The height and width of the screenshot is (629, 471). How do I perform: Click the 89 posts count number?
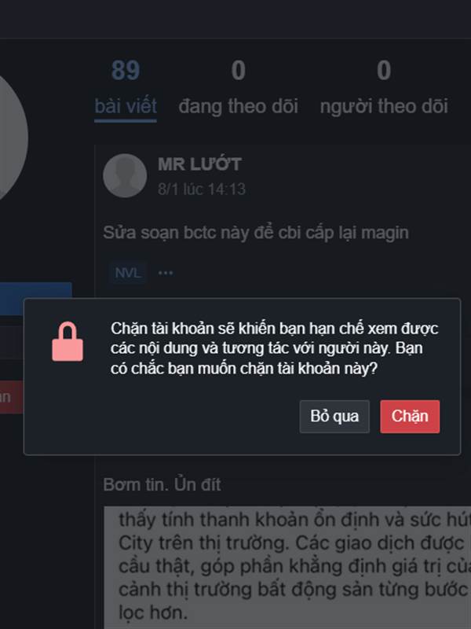pos(126,71)
